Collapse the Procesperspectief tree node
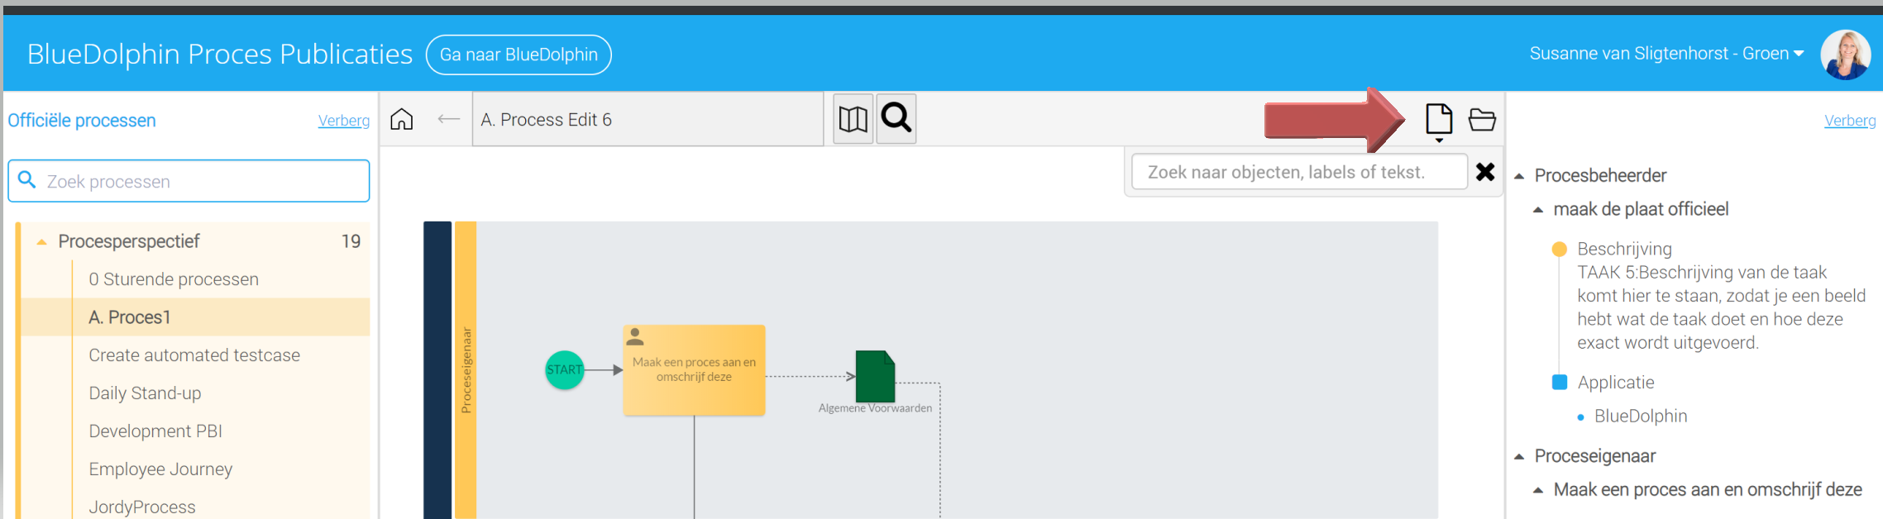This screenshot has height=519, width=1883. point(41,242)
